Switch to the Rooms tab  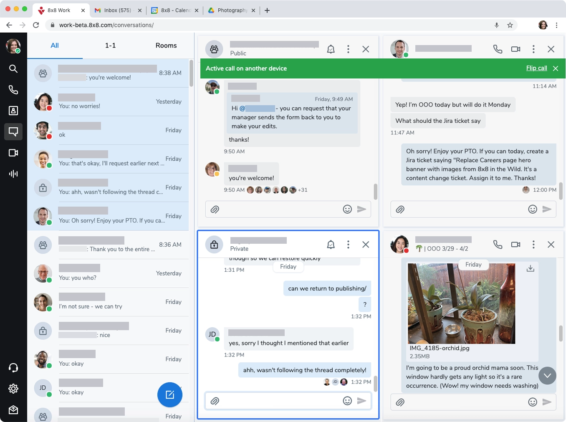click(x=166, y=45)
